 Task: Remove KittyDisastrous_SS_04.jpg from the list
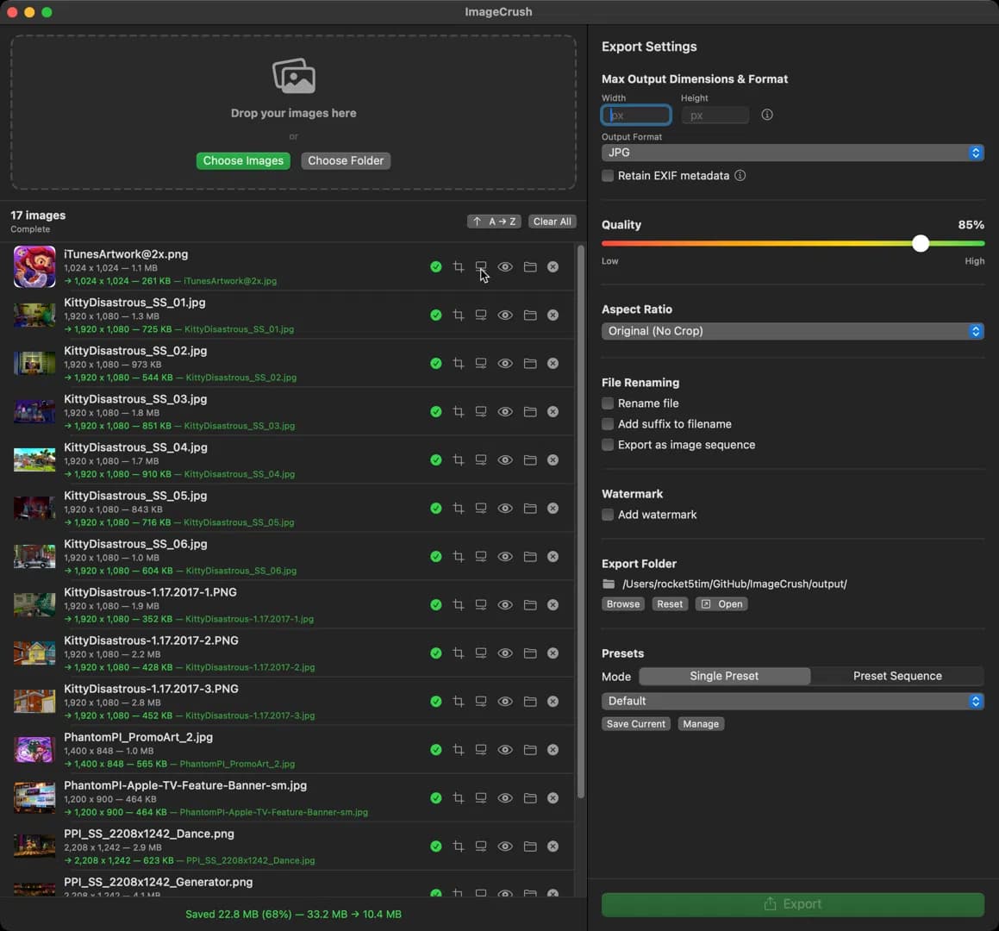tap(553, 460)
